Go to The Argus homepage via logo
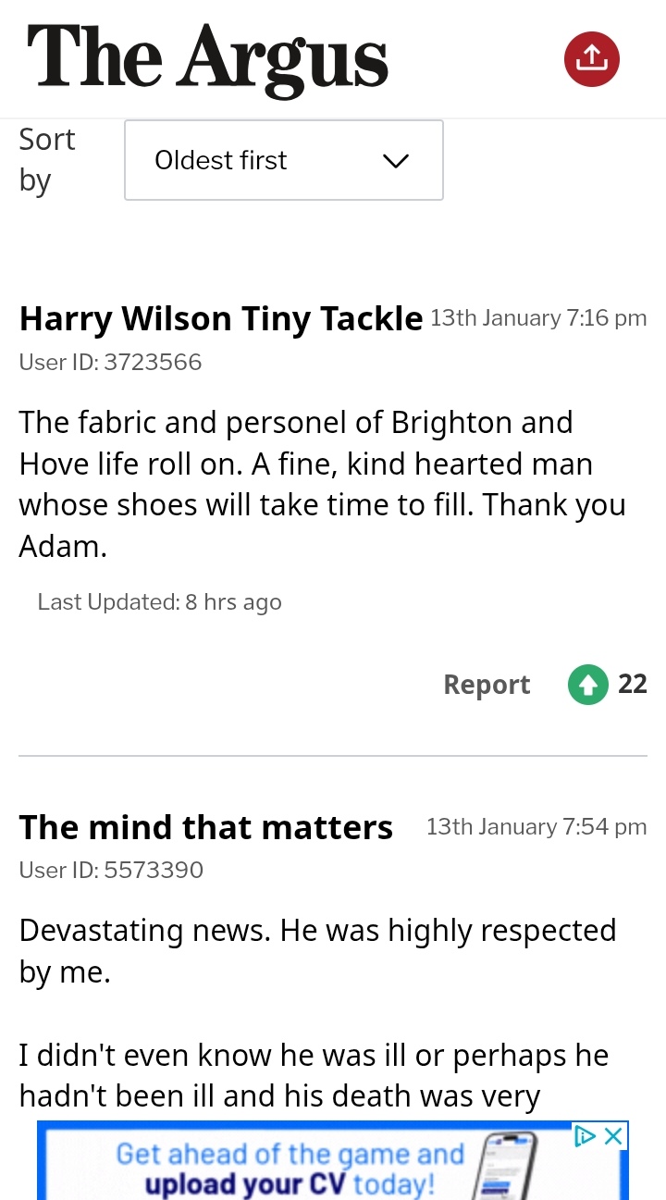 coord(208,59)
